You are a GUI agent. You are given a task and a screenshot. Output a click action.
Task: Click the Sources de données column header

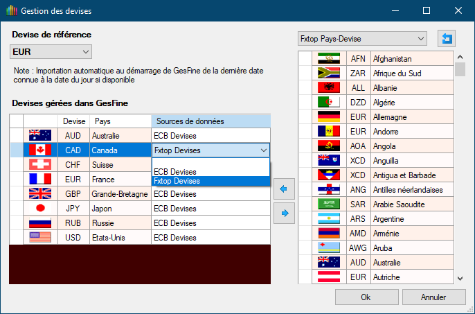tap(210, 121)
